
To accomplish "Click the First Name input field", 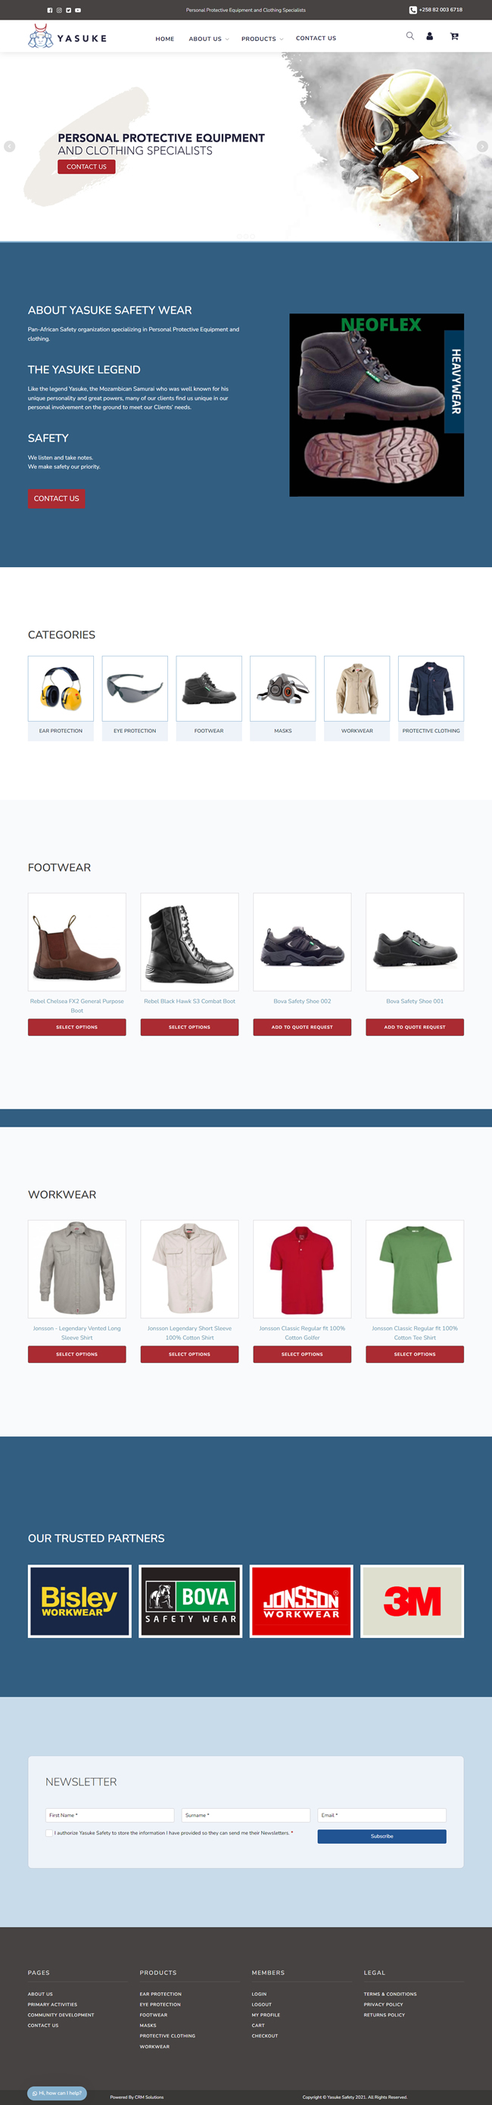I will pyautogui.click(x=110, y=1815).
